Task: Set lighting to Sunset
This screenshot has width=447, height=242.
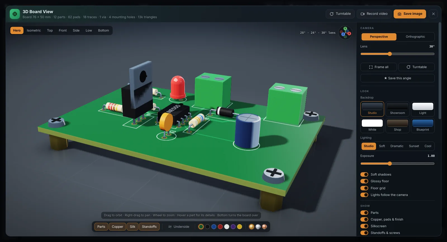Action: click(414, 146)
